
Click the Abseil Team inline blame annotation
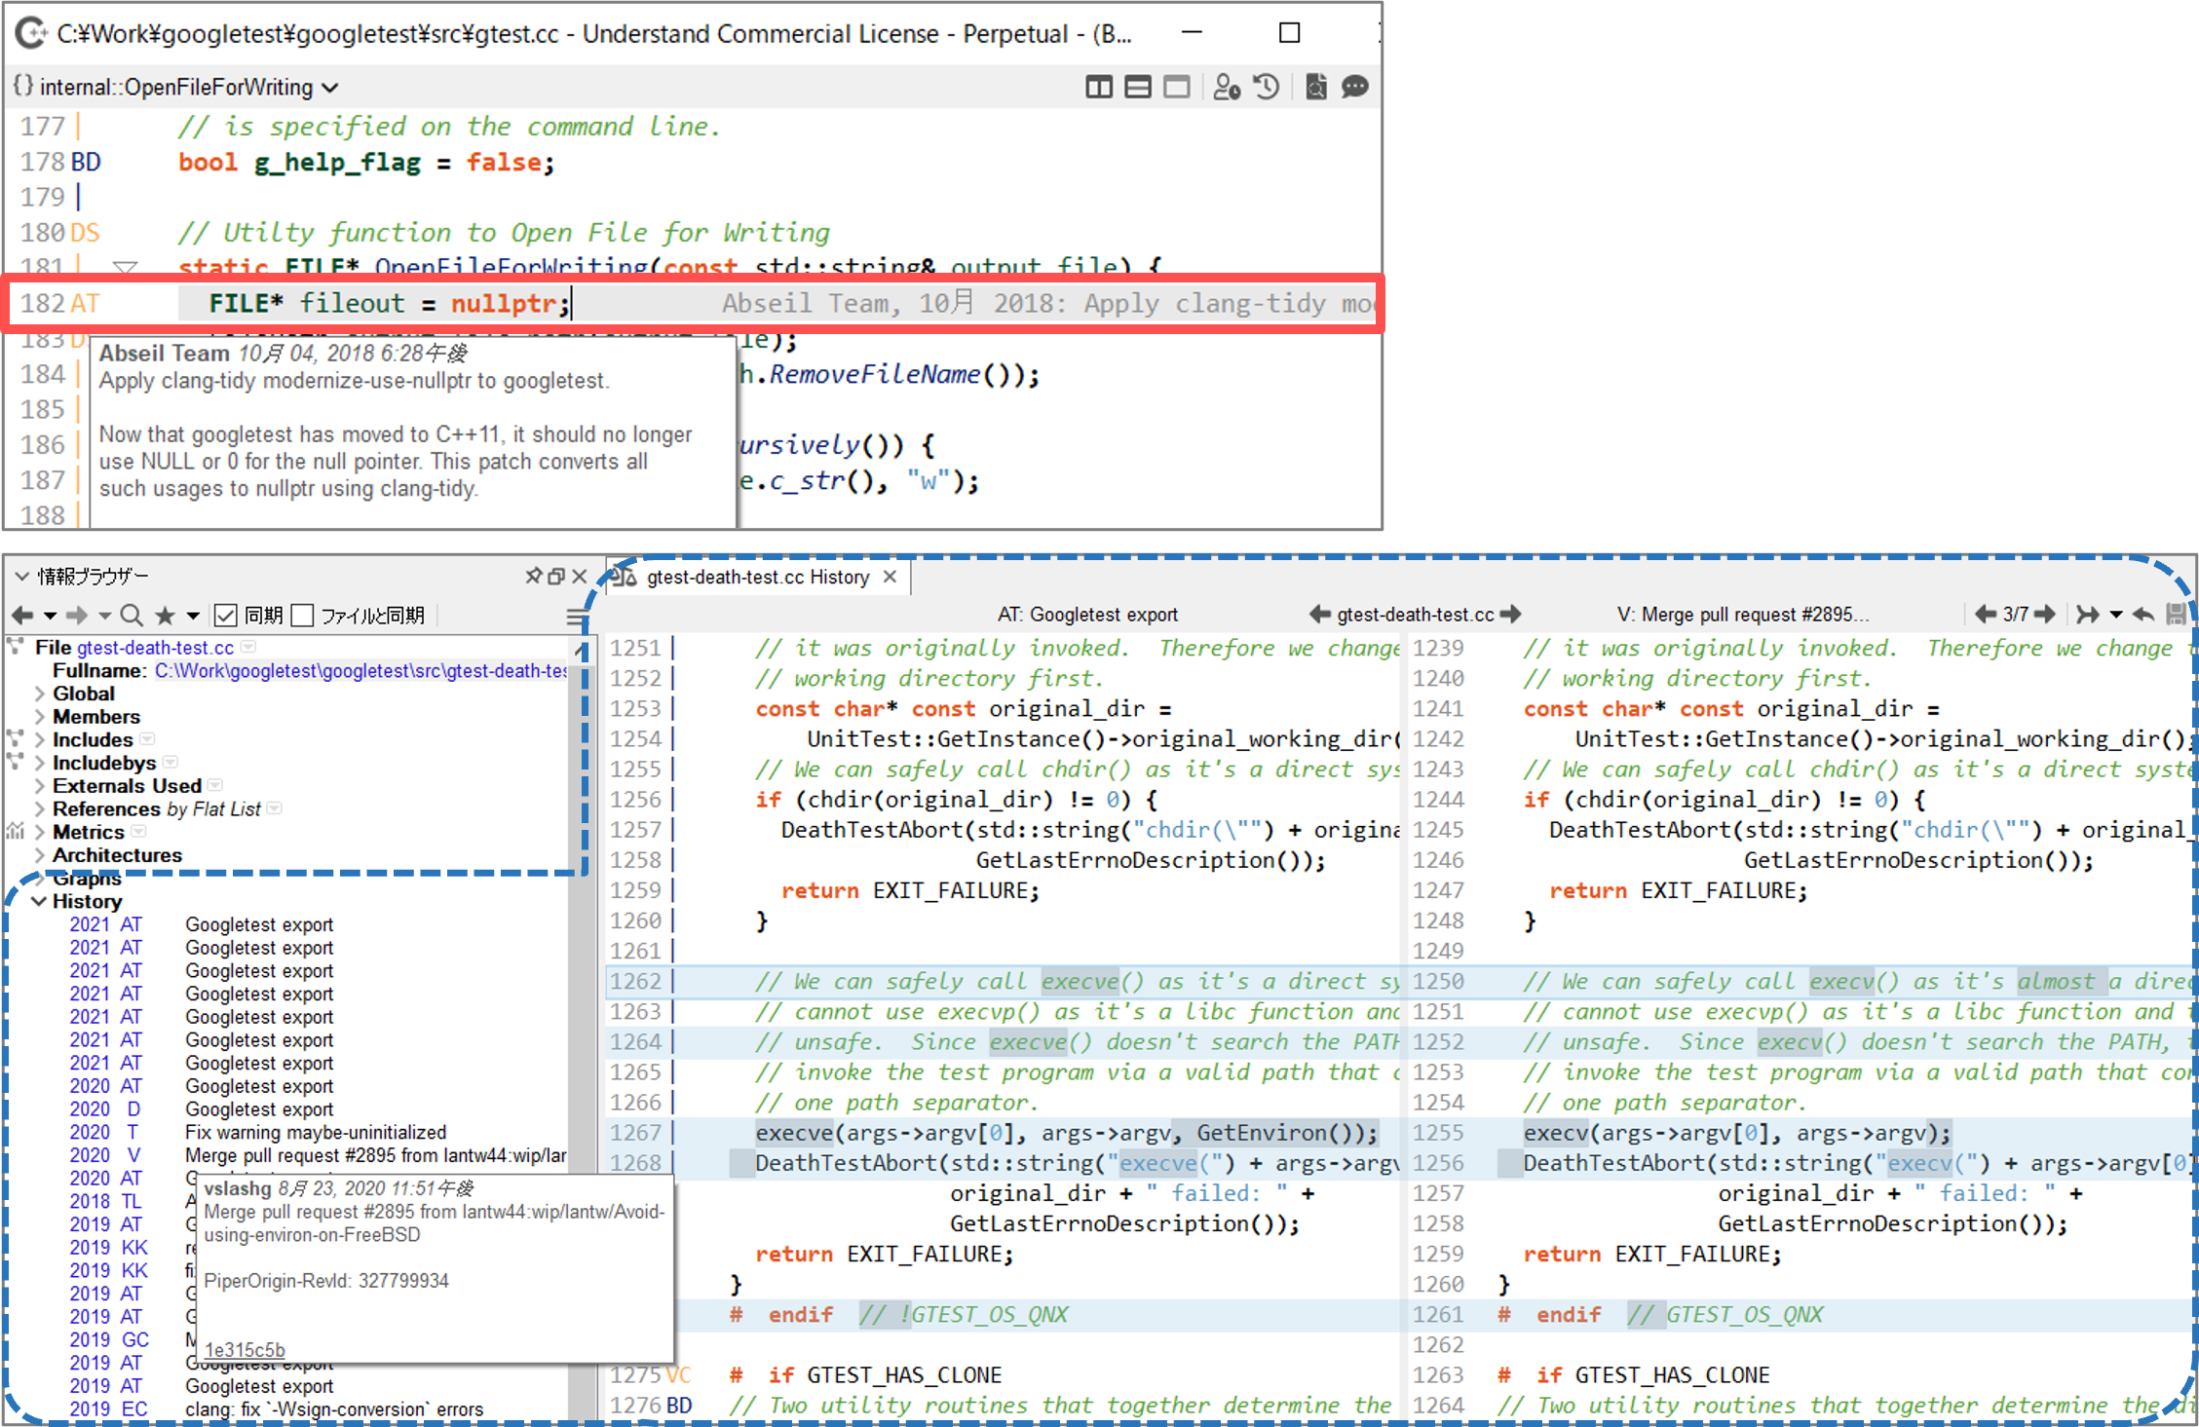tap(1047, 304)
